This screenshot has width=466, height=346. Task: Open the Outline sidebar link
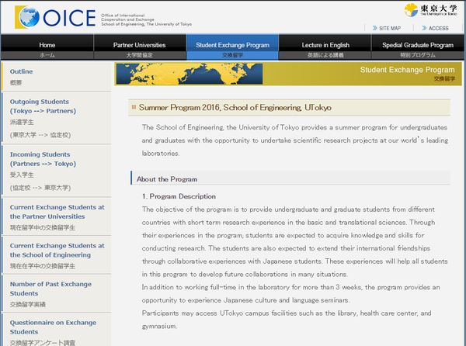(x=22, y=71)
